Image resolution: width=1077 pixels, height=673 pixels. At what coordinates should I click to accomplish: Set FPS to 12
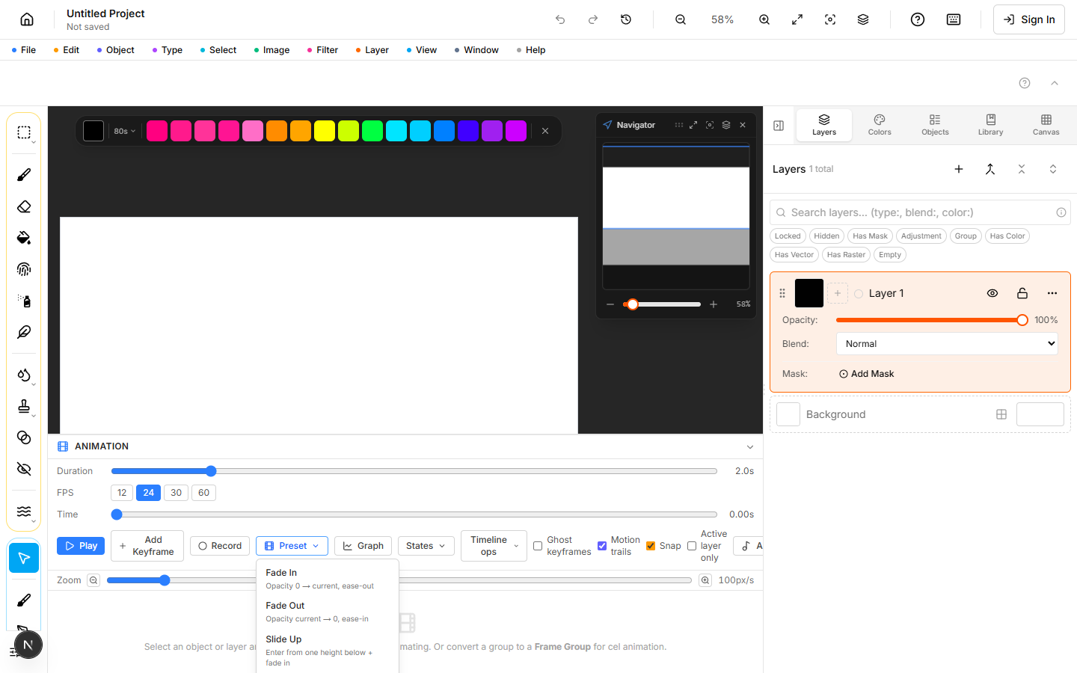[x=122, y=493]
